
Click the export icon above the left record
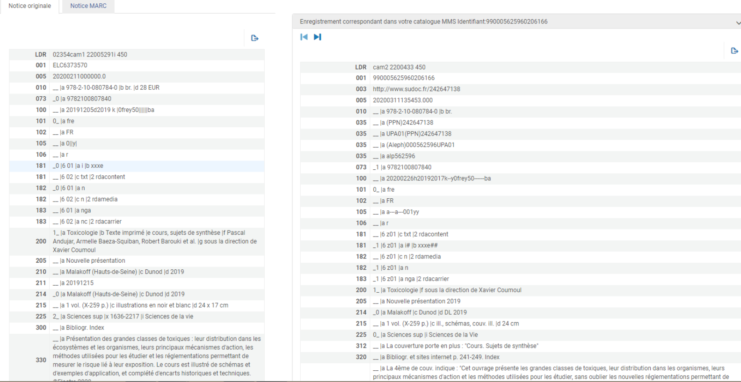254,38
